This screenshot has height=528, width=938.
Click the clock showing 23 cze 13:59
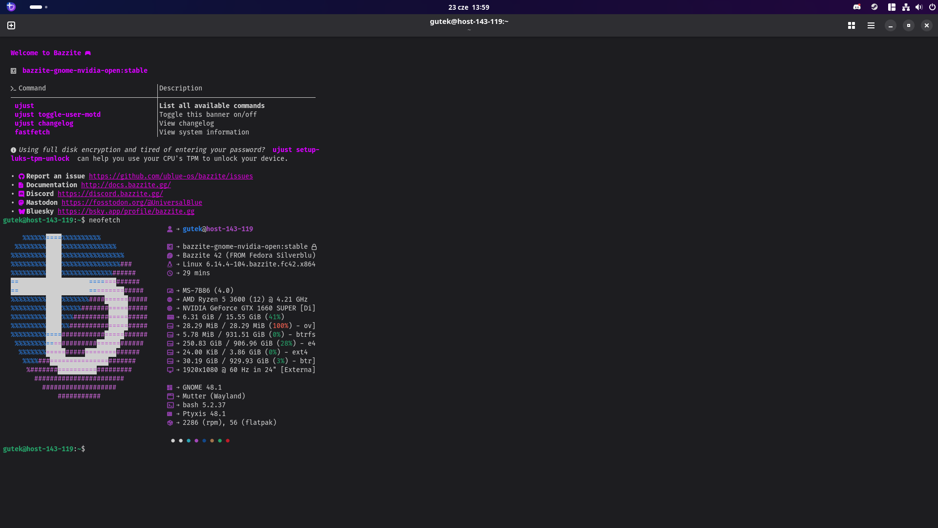click(469, 7)
